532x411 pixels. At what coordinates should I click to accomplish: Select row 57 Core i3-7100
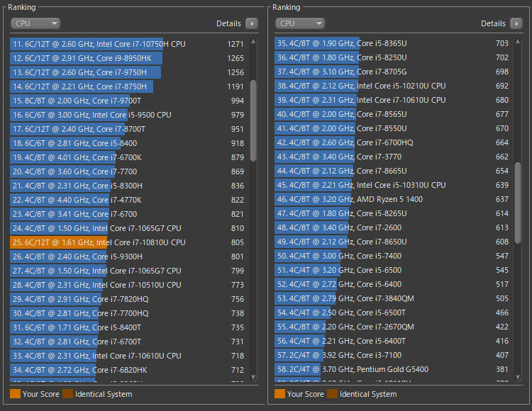pyautogui.click(x=392, y=356)
